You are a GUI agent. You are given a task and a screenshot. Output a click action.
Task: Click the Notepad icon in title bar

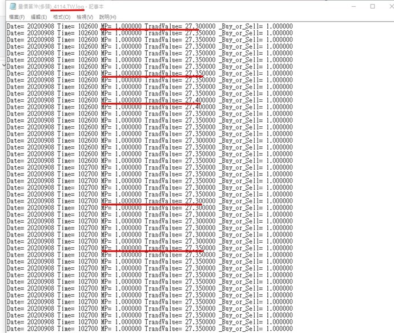tap(13, 6)
